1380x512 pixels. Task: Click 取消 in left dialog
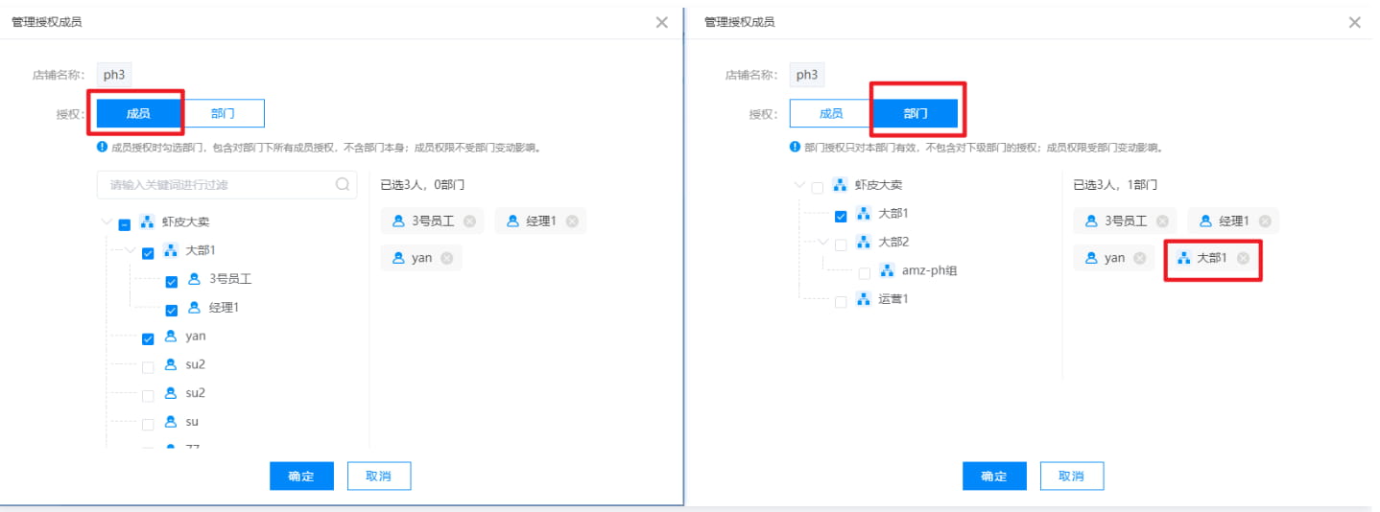point(378,477)
